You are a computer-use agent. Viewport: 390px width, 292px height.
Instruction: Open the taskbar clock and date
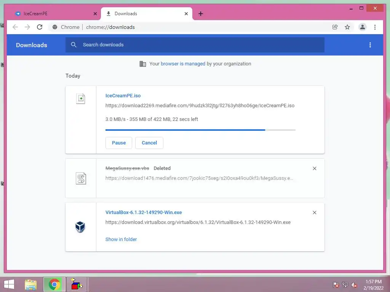pos(373,285)
